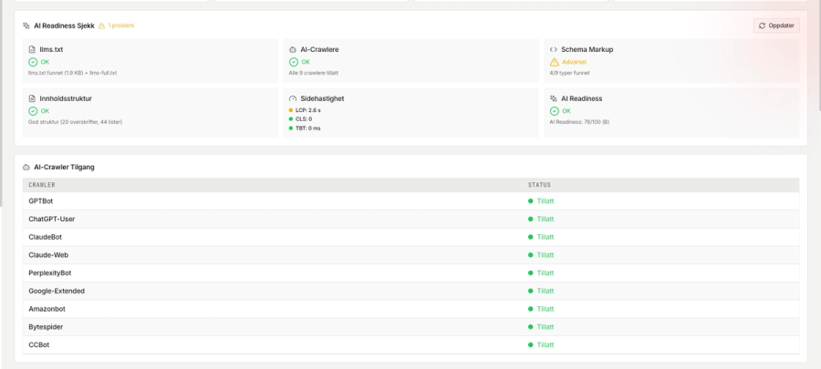Select the Amazonbot row name
The image size is (821, 369).
pos(47,309)
